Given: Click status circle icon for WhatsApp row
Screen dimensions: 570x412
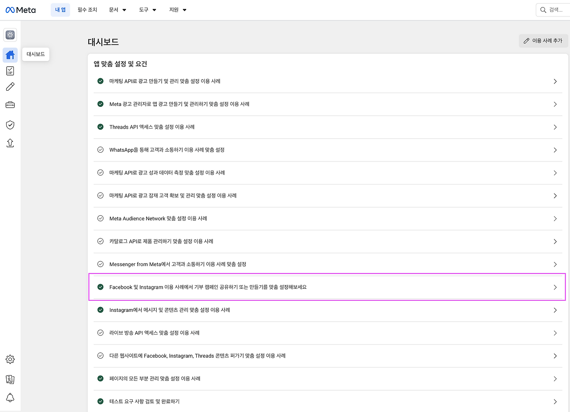Looking at the screenshot, I should tap(101, 150).
